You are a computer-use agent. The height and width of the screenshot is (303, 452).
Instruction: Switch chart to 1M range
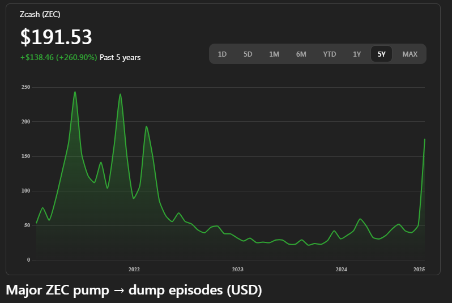pos(274,54)
